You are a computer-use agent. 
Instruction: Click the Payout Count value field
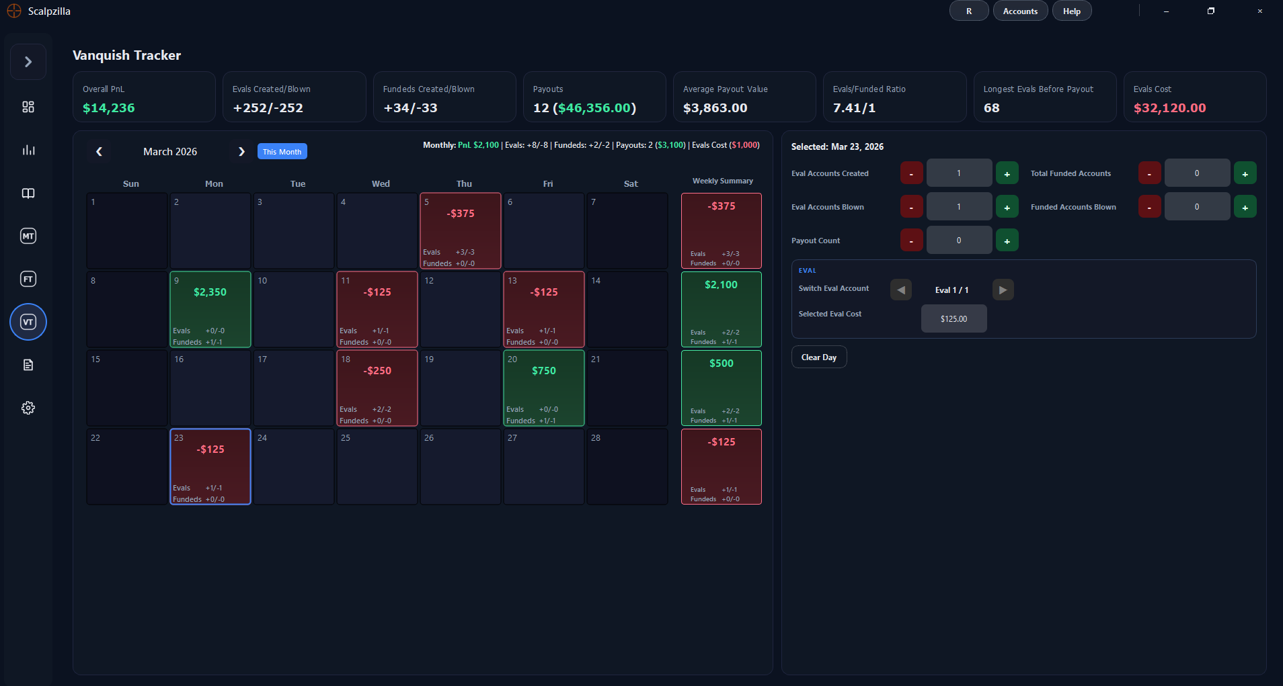tap(960, 241)
